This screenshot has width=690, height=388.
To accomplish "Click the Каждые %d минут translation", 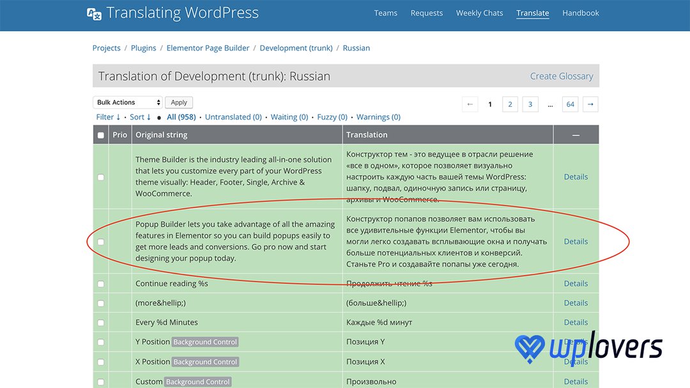I will pyautogui.click(x=379, y=322).
